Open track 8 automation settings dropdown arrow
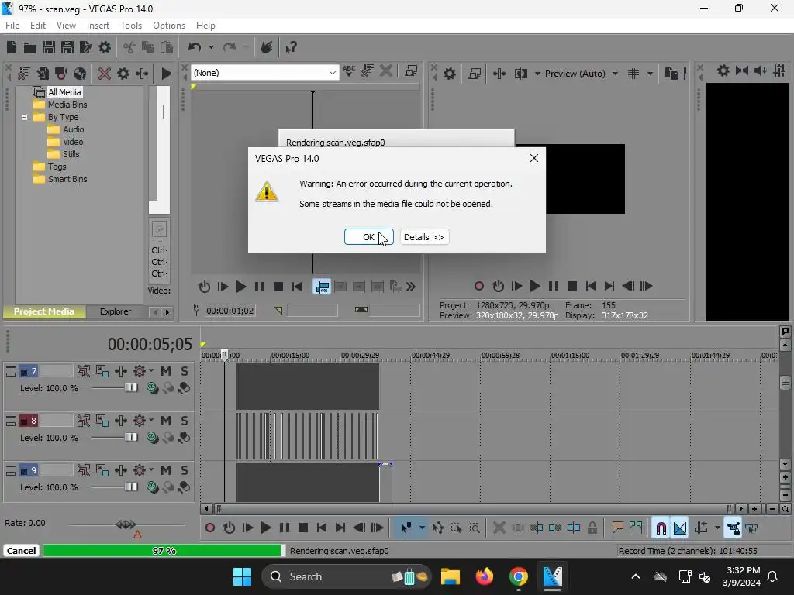This screenshot has height=595, width=794. pos(151,421)
